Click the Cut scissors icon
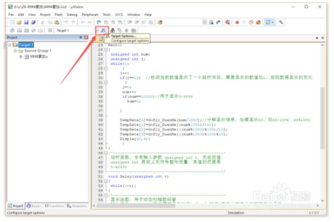This screenshot has height=222, width=334. tap(42, 22)
